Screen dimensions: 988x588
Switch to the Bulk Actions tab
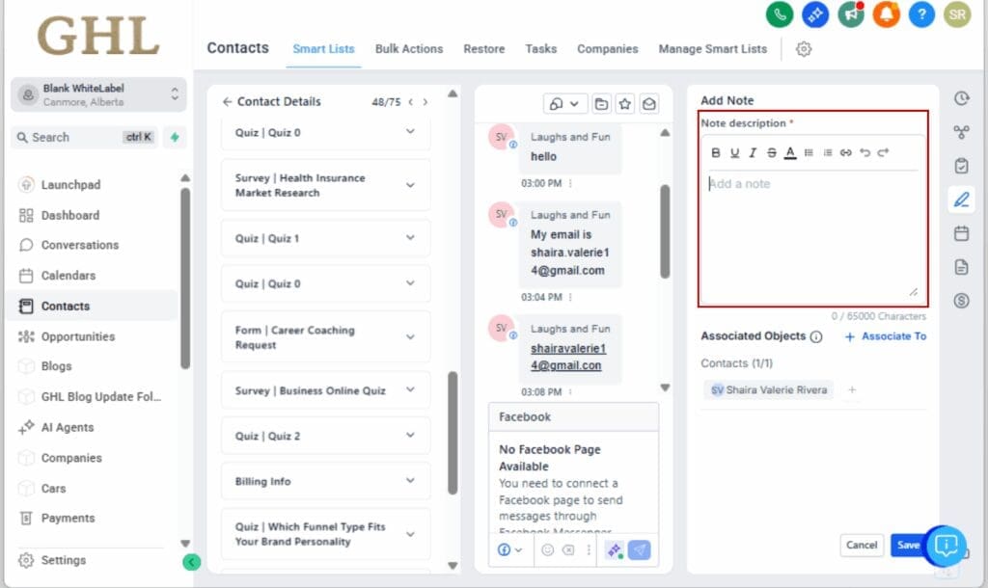tap(409, 49)
